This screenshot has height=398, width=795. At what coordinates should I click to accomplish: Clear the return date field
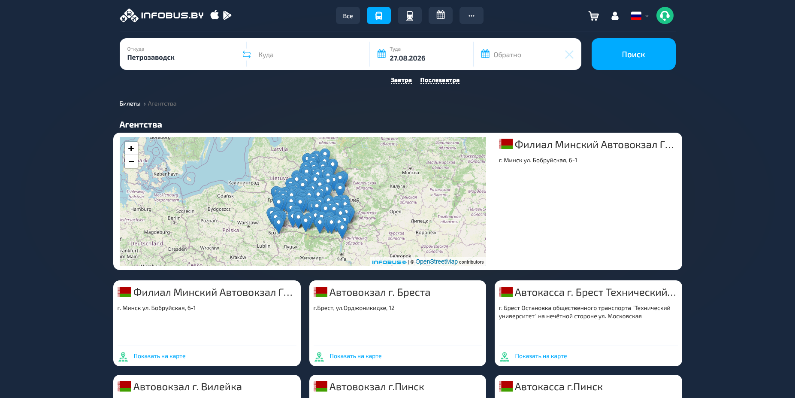[x=569, y=55]
